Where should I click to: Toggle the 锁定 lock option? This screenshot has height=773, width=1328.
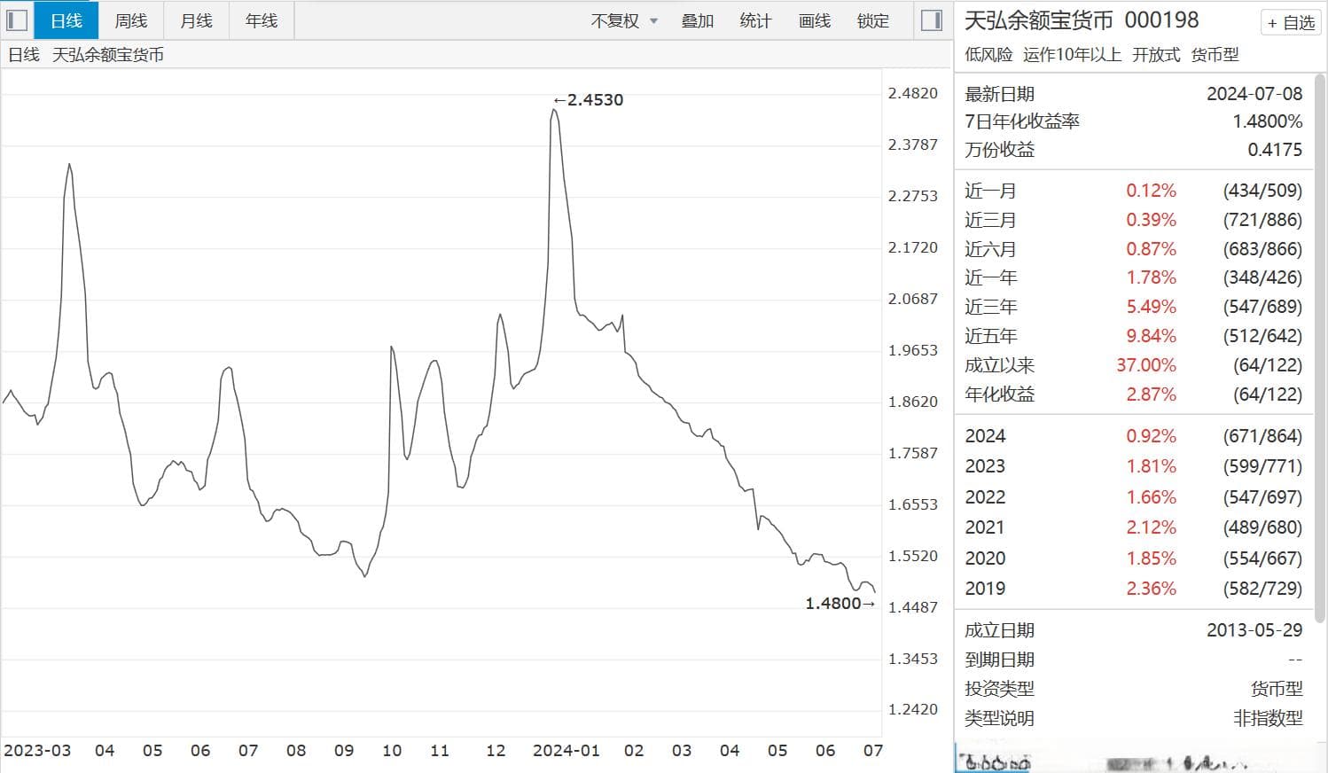(872, 20)
